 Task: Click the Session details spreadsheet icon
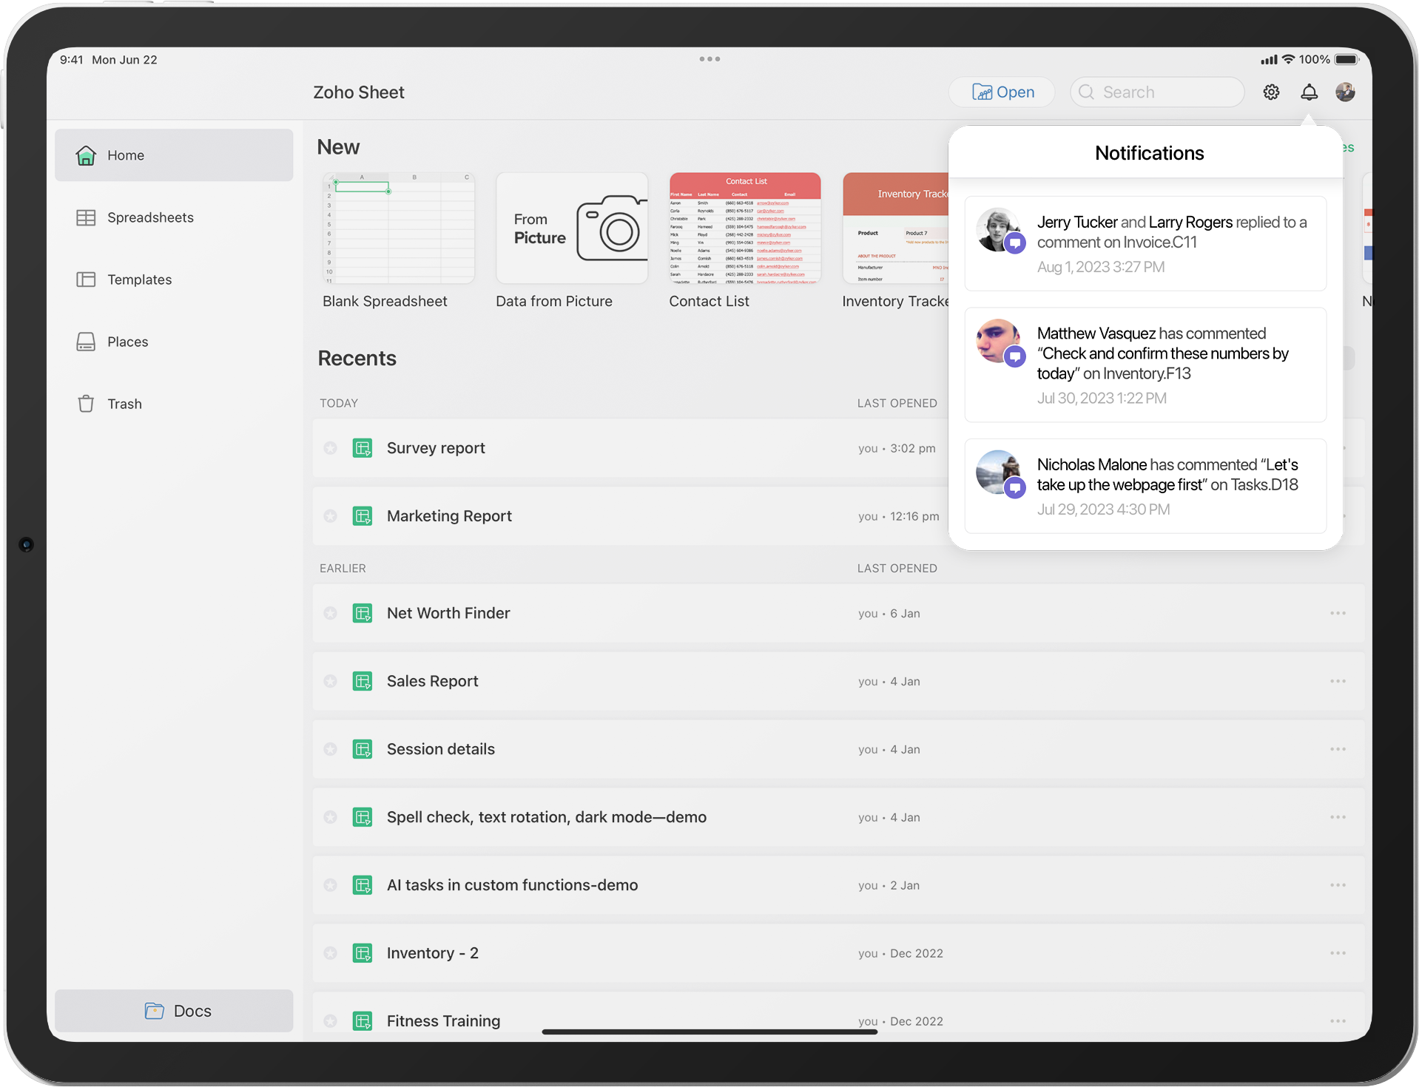[x=363, y=749]
